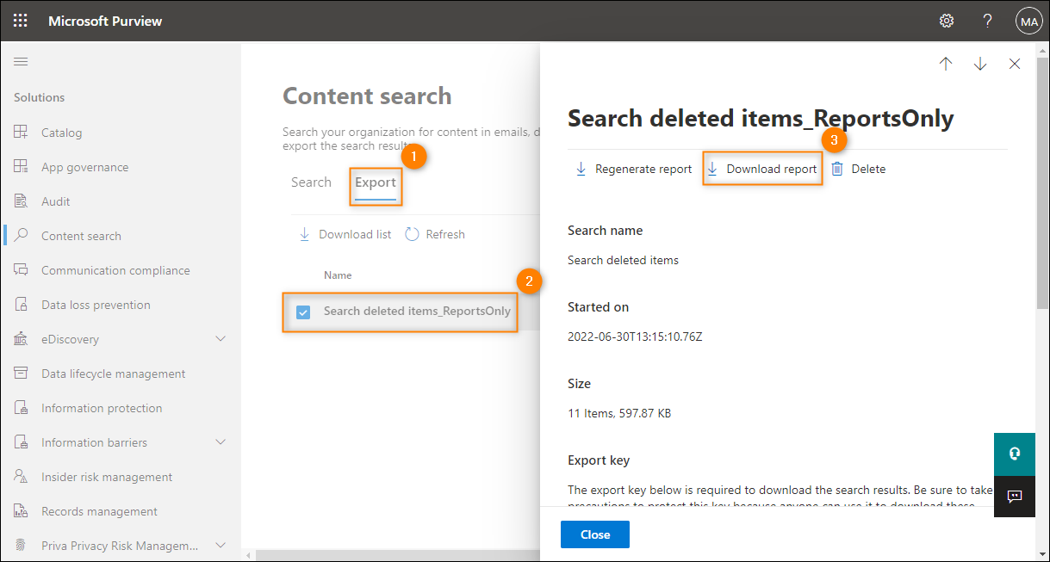This screenshot has height=562, width=1050.
Task: Click the blue Close button
Action: coord(595,534)
